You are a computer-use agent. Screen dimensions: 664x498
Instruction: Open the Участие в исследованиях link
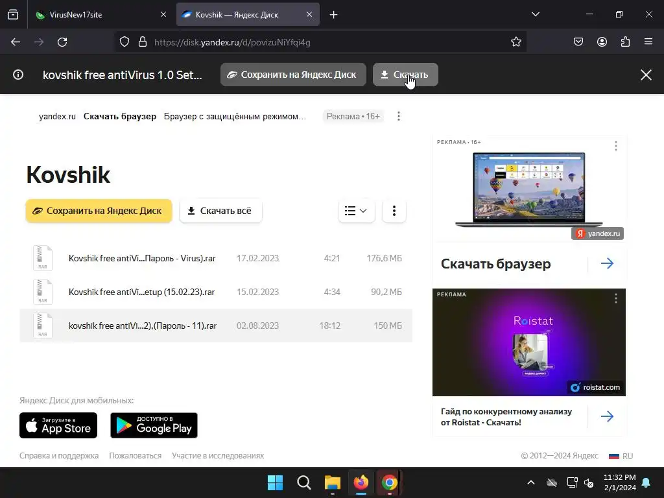218,456
